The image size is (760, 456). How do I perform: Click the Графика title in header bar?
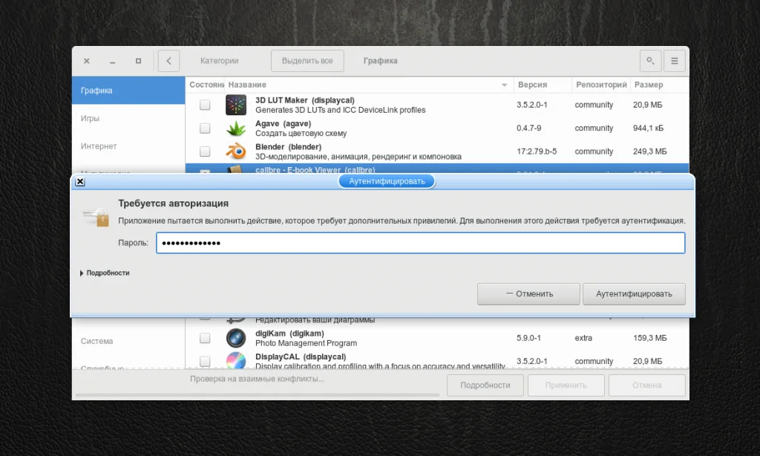tap(381, 61)
